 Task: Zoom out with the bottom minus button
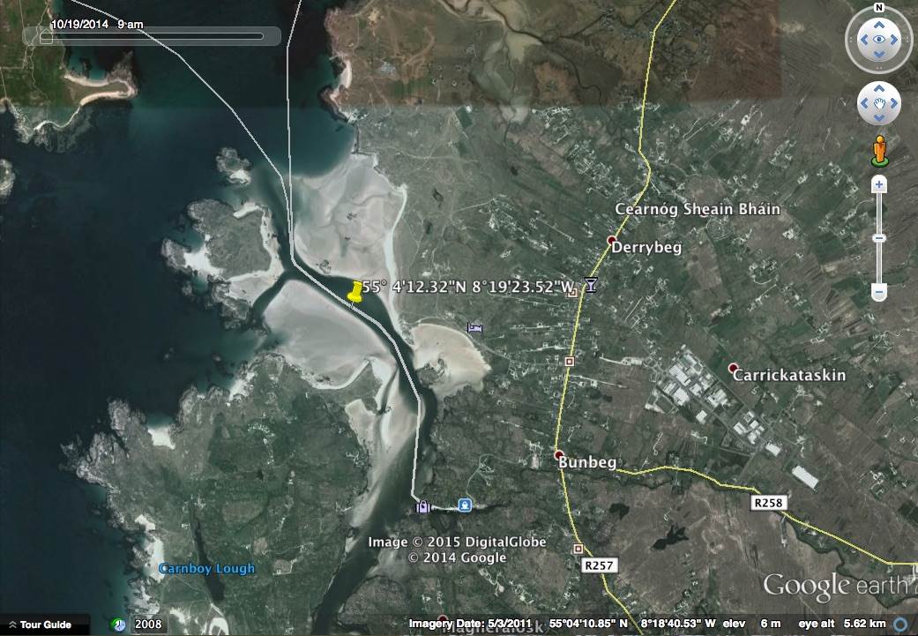pos(878,291)
